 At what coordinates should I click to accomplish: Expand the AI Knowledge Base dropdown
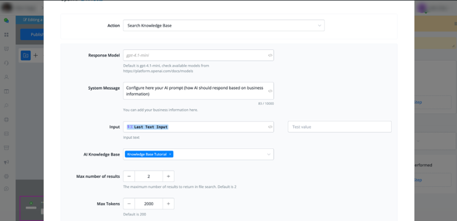pyautogui.click(x=269, y=155)
